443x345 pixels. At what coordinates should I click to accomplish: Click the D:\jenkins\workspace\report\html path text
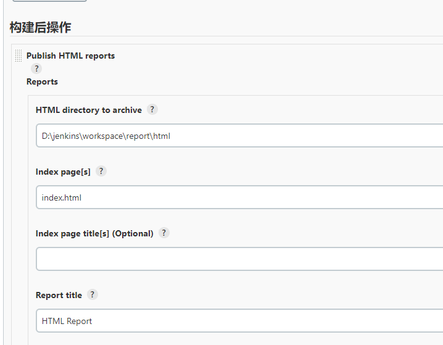(x=106, y=136)
